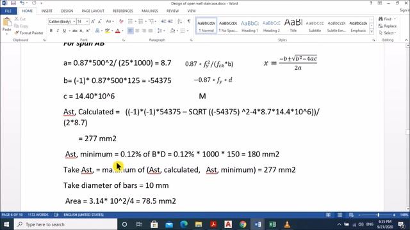This screenshot has width=410, height=230.
Task: Click the Text Highlight Color button
Action: (x=107, y=31)
